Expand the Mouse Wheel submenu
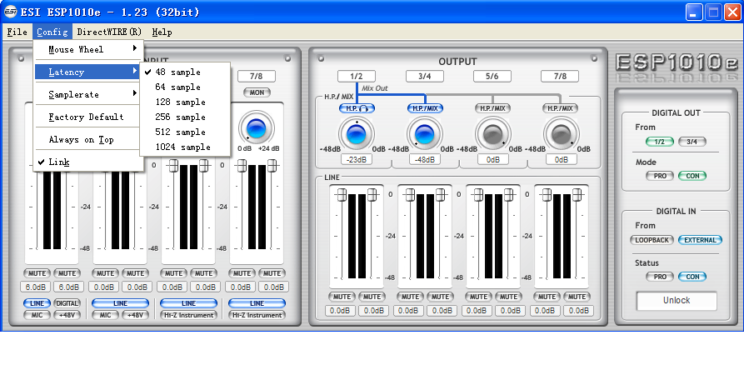744x375 pixels. [88, 49]
